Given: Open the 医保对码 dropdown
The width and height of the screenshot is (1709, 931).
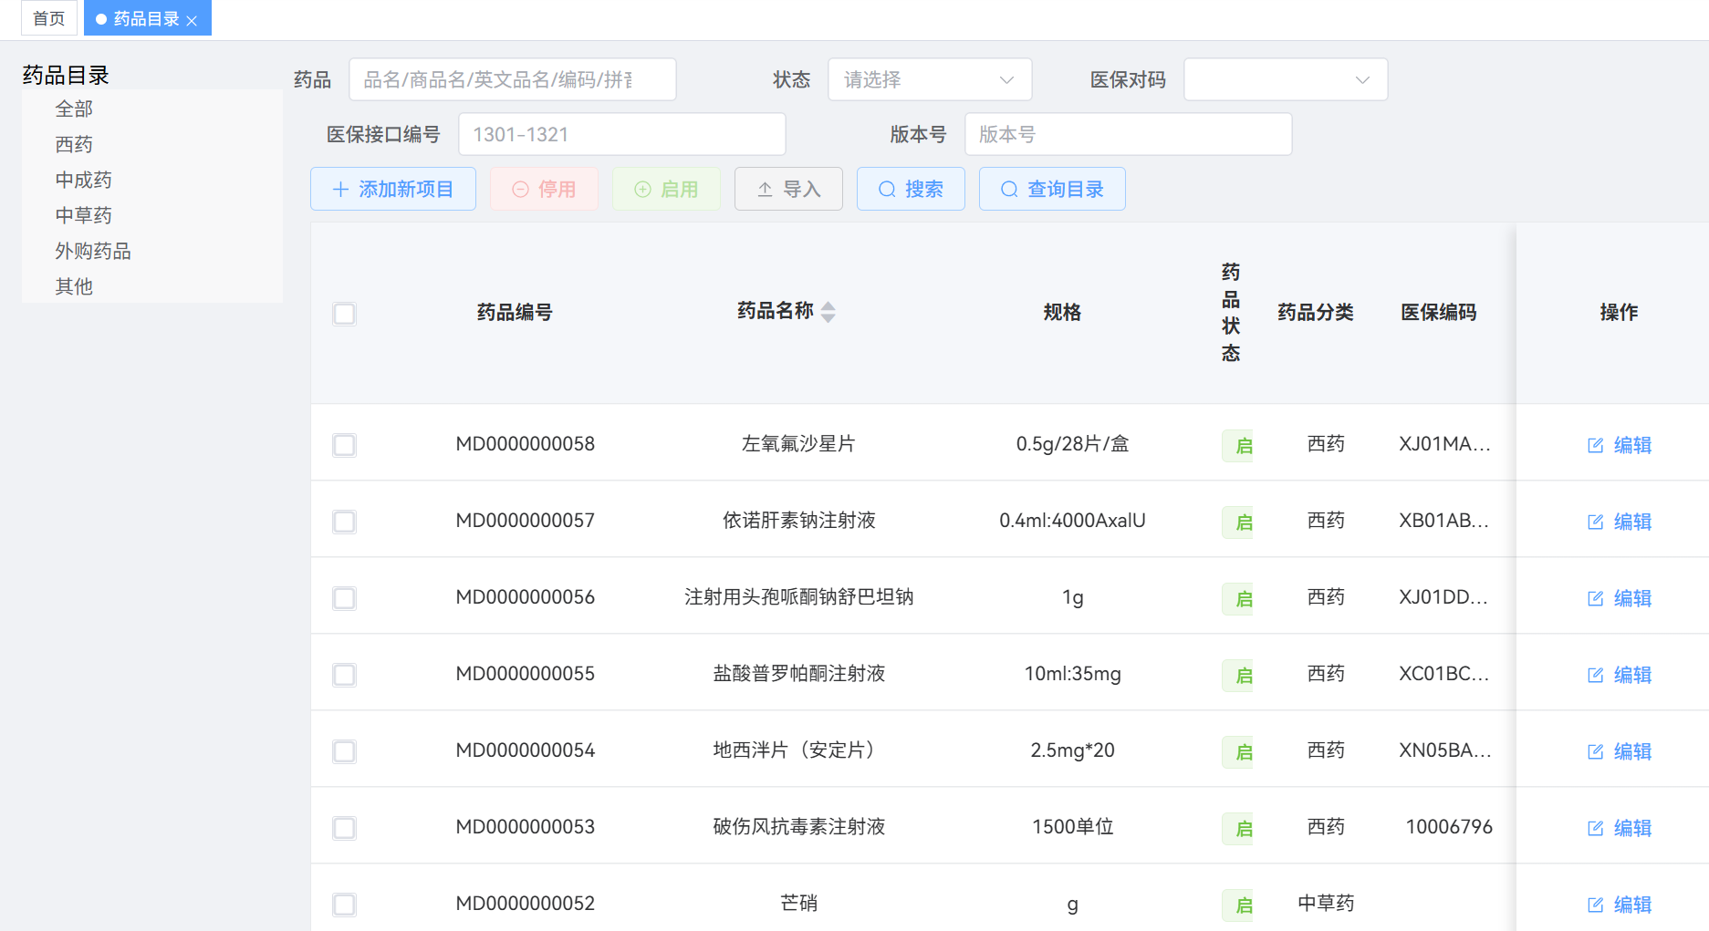Looking at the screenshot, I should [x=1286, y=79].
